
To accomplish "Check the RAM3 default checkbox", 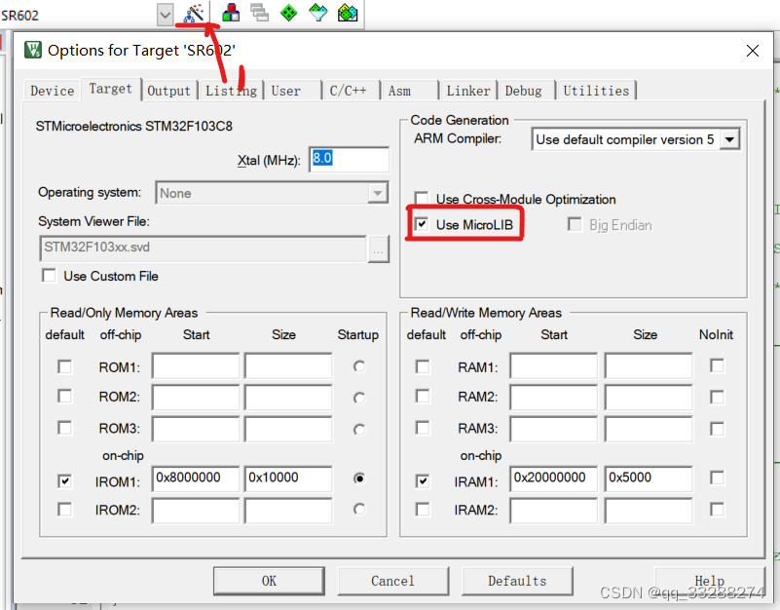I will click(x=423, y=427).
